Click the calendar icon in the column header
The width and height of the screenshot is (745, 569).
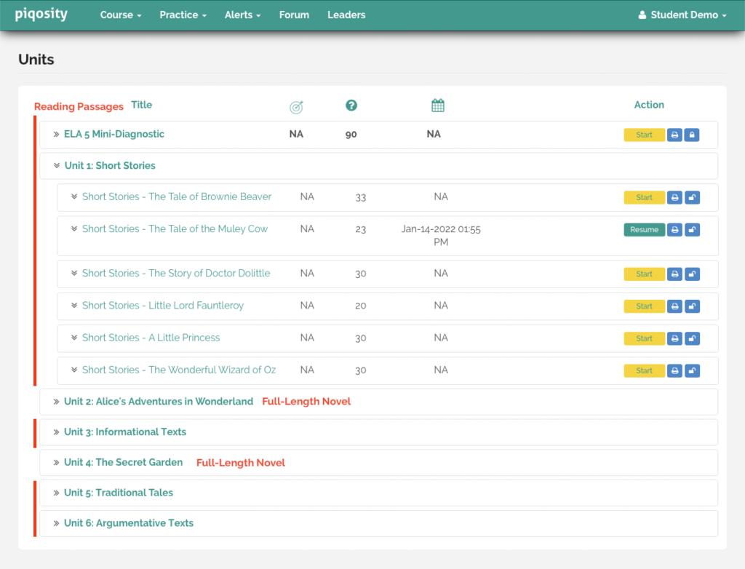pyautogui.click(x=437, y=106)
